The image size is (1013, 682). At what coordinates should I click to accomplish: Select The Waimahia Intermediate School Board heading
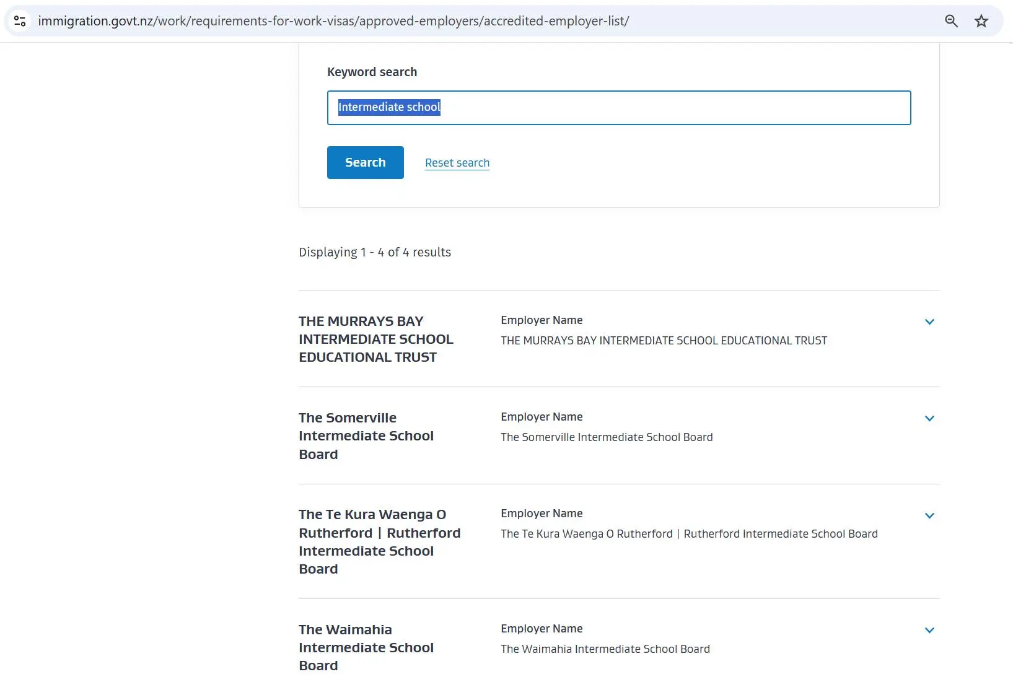(x=366, y=647)
